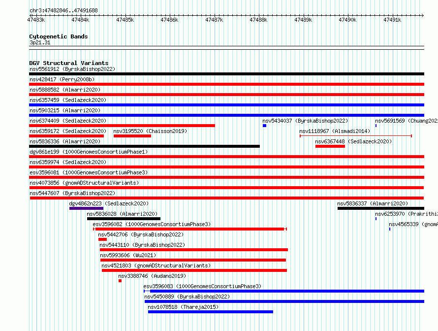Select the purple bar of dgv4862n223
The image size is (438, 331).
coord(86,208)
